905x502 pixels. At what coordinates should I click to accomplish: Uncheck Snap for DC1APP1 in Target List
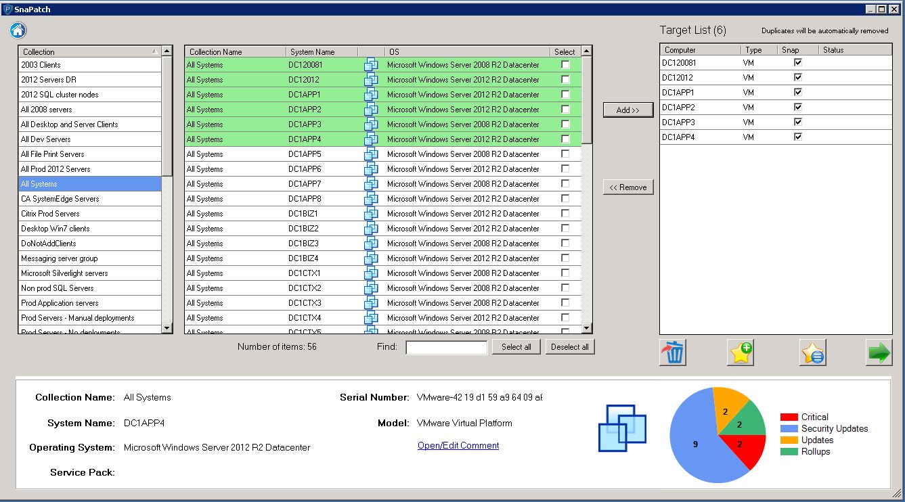pyautogui.click(x=798, y=92)
